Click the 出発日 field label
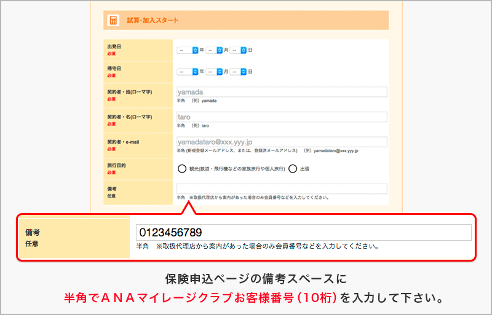This screenshot has width=492, height=315. coord(114,47)
